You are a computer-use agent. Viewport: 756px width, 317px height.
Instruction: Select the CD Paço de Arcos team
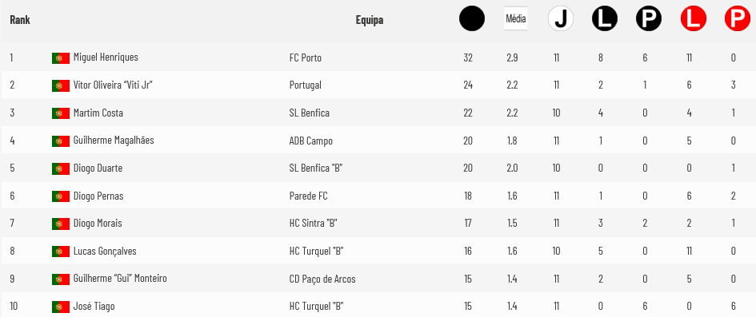click(322, 279)
